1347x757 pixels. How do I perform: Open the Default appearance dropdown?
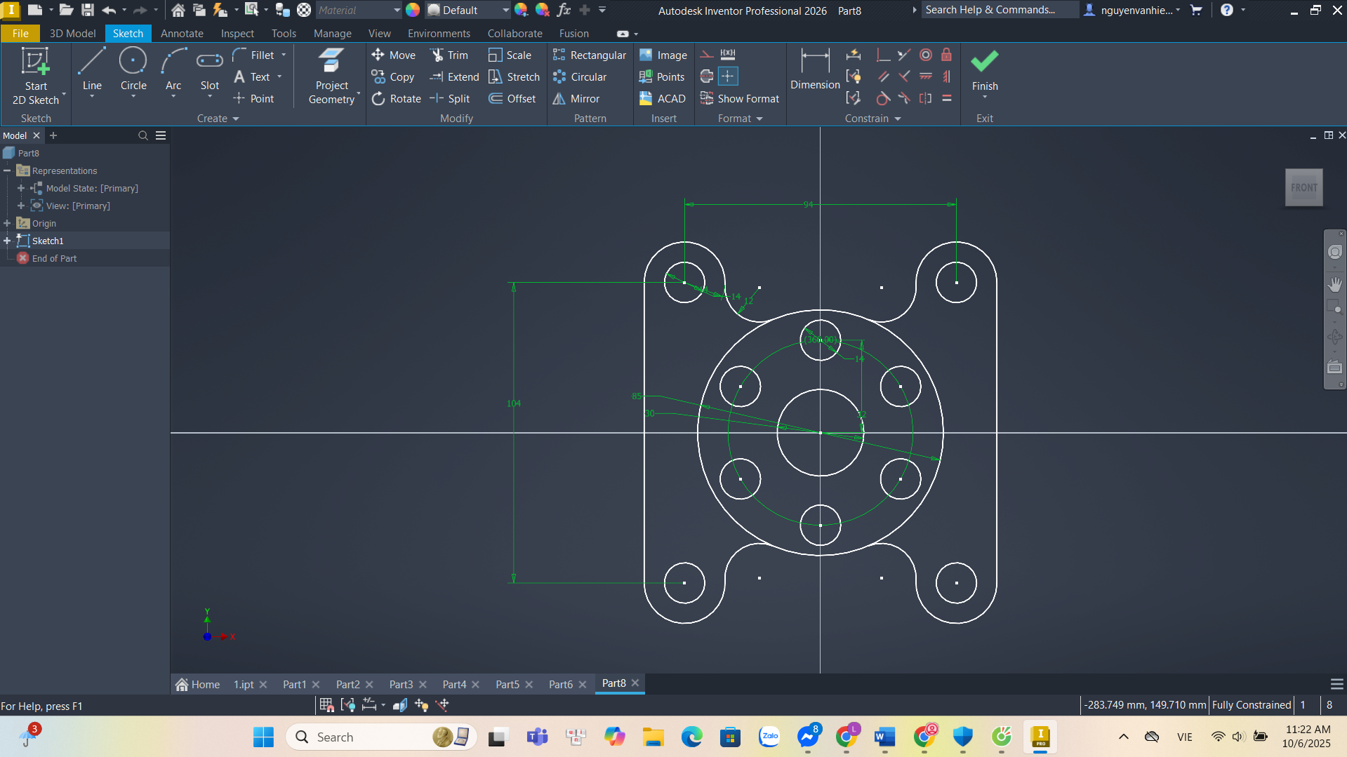(505, 10)
